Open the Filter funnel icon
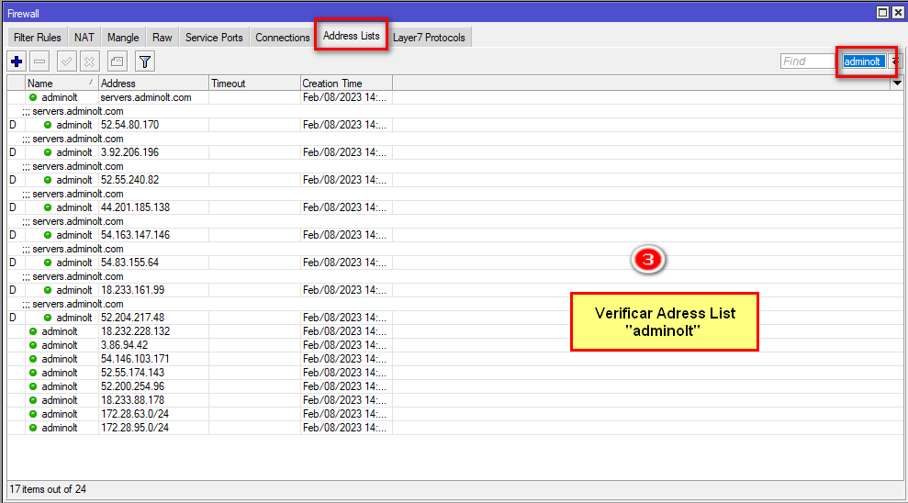This screenshot has height=503, width=908. (145, 61)
